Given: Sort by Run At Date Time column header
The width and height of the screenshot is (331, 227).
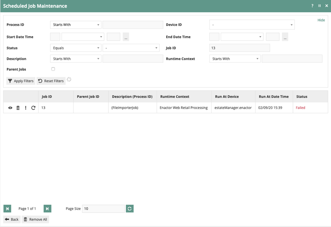Looking at the screenshot, I should click(x=274, y=97).
